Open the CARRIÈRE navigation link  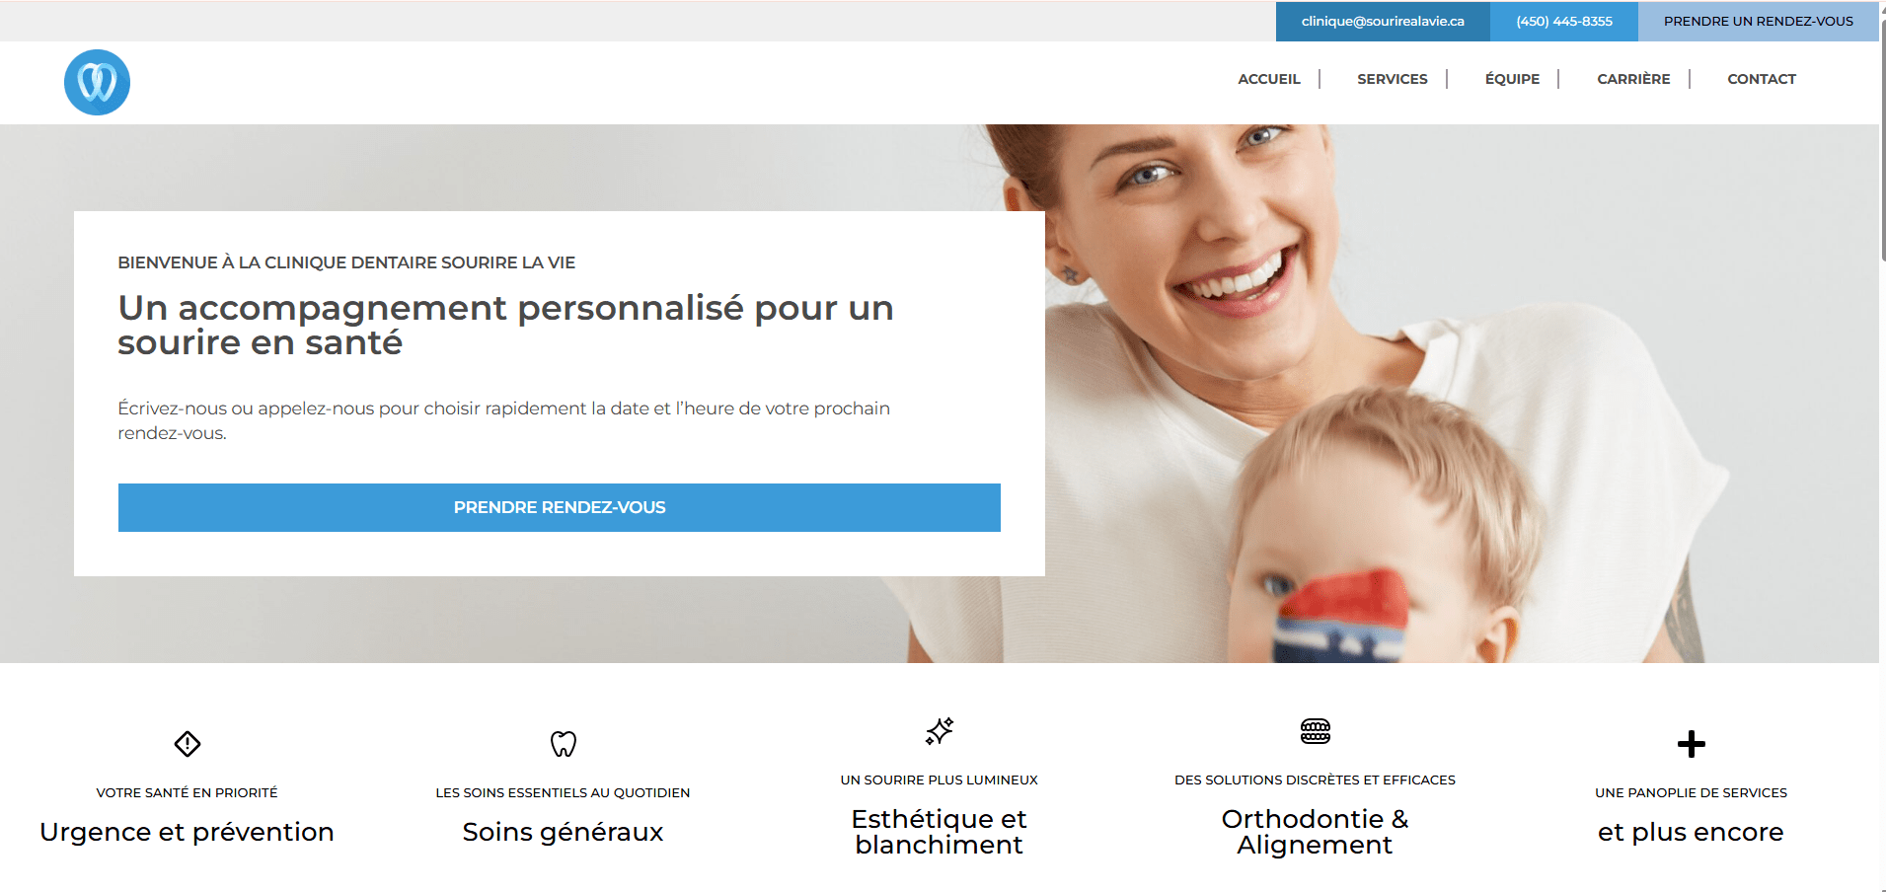tap(1633, 79)
